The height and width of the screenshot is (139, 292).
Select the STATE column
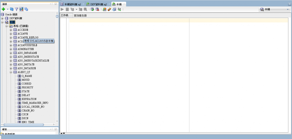[25, 91]
